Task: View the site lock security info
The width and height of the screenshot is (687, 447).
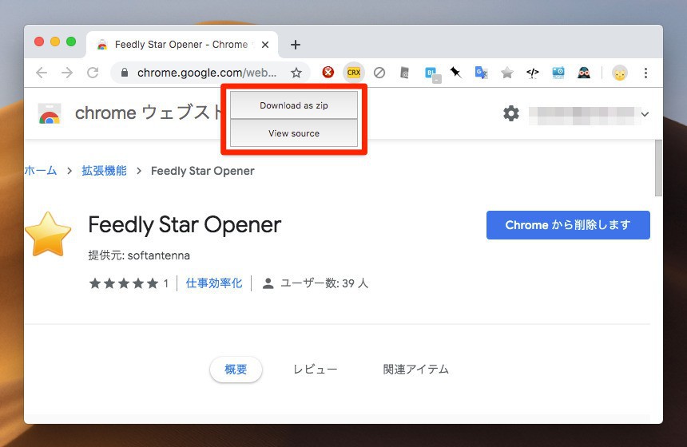Action: [x=125, y=73]
